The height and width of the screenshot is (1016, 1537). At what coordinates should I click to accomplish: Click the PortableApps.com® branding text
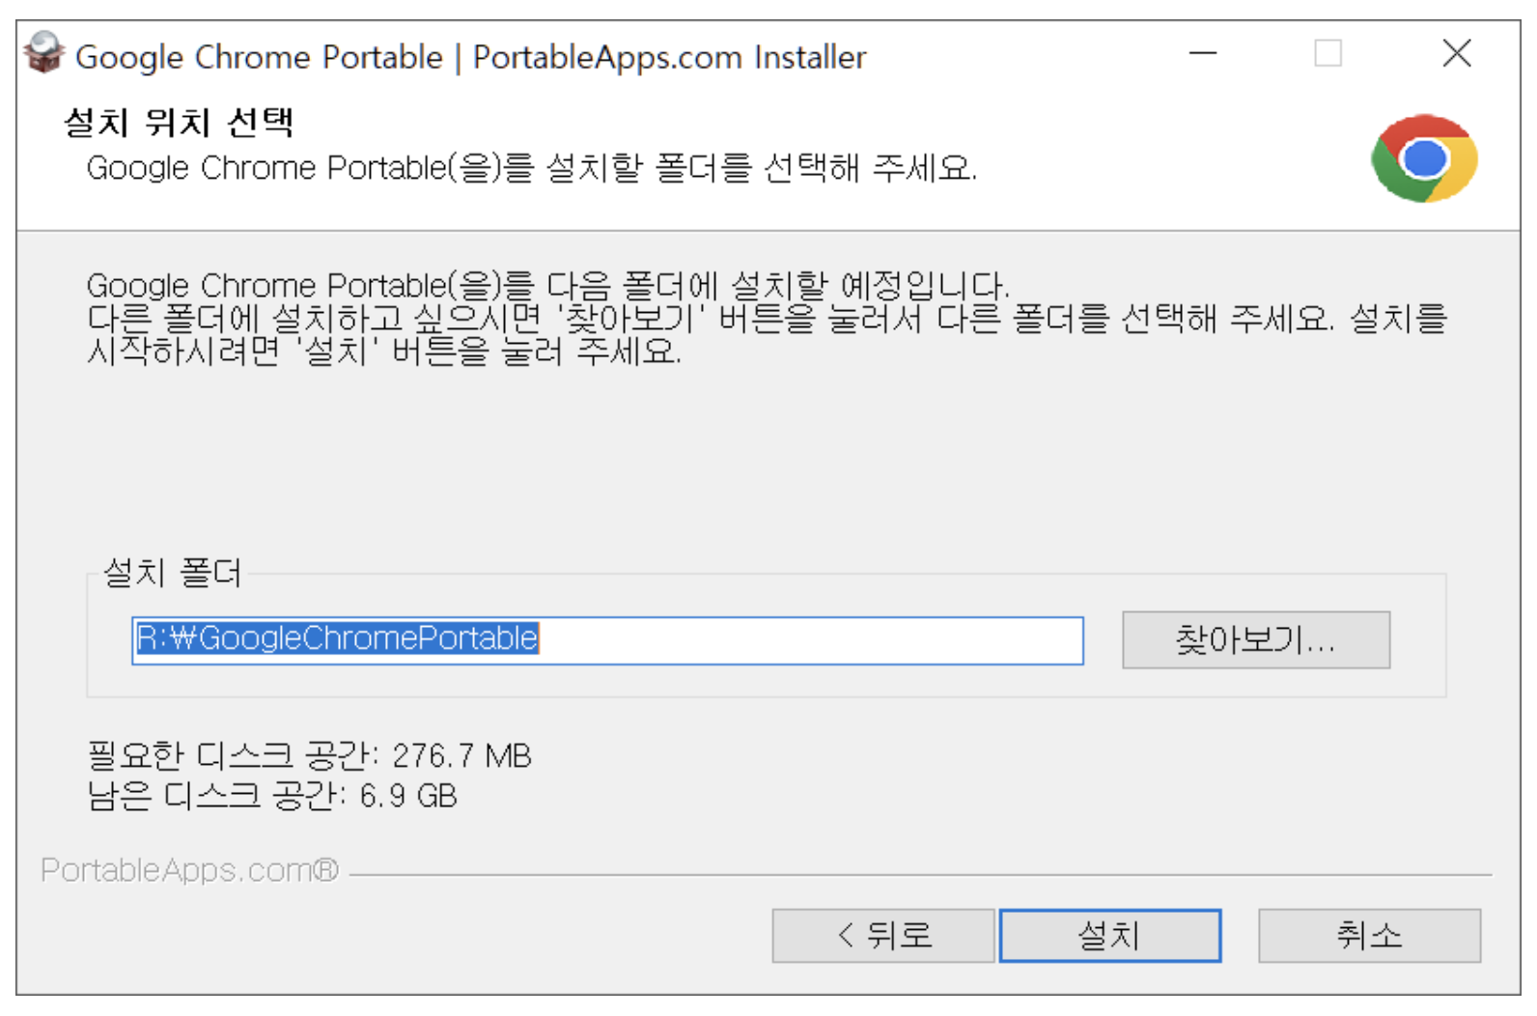click(x=190, y=870)
